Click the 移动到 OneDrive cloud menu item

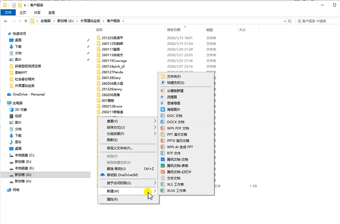(128, 175)
